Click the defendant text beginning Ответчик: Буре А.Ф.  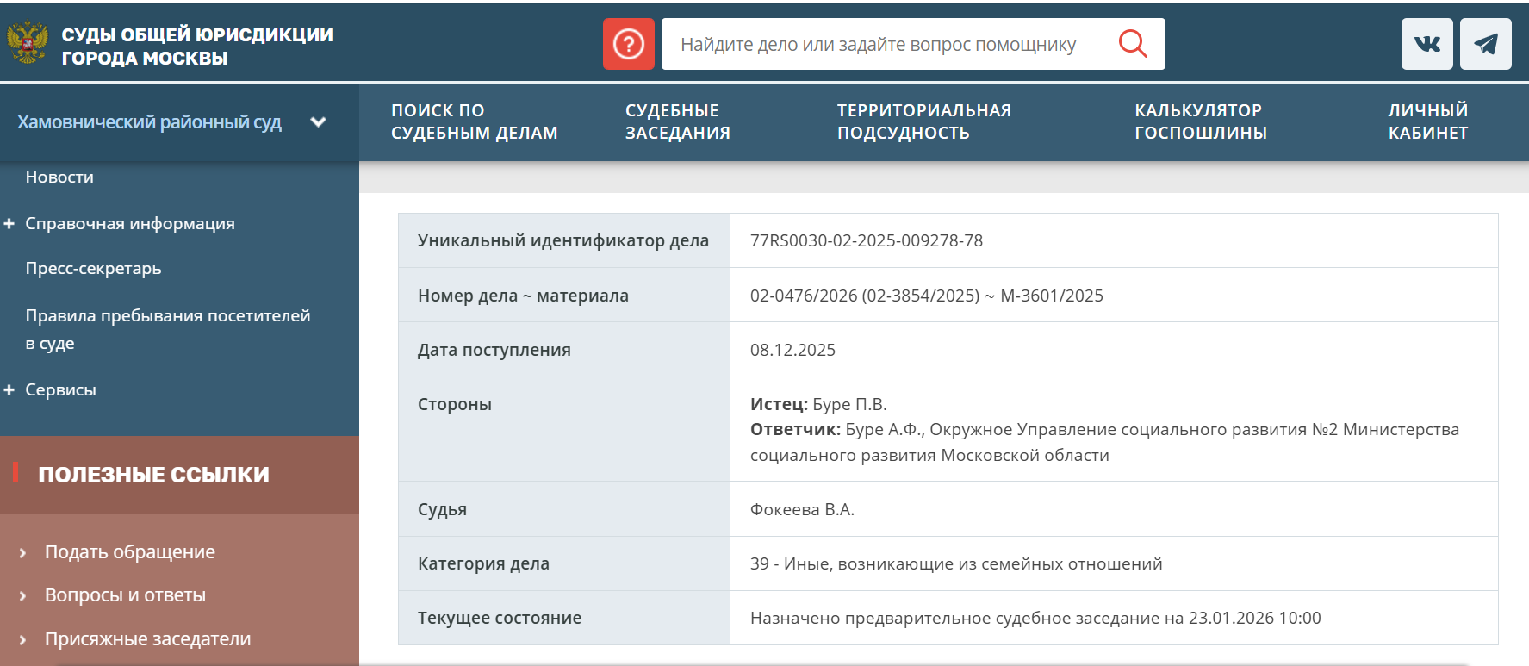pos(1105,442)
